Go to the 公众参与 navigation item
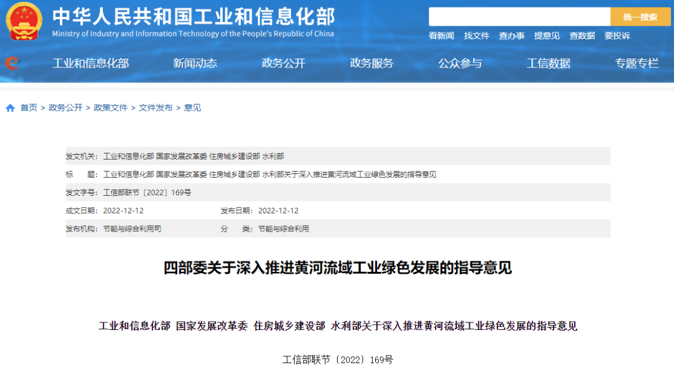Viewport: 674px width, 368px height. click(x=460, y=63)
